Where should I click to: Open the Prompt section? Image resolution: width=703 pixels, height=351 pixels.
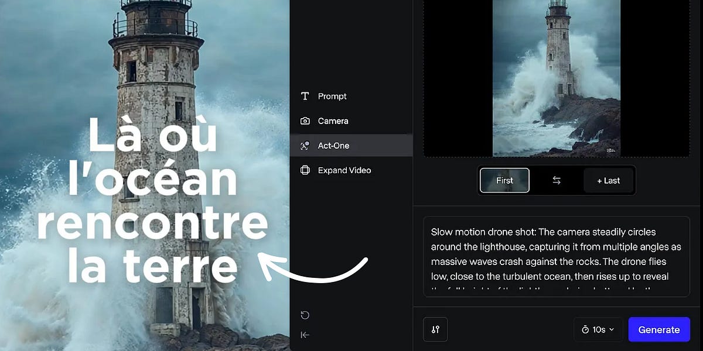coord(351,96)
